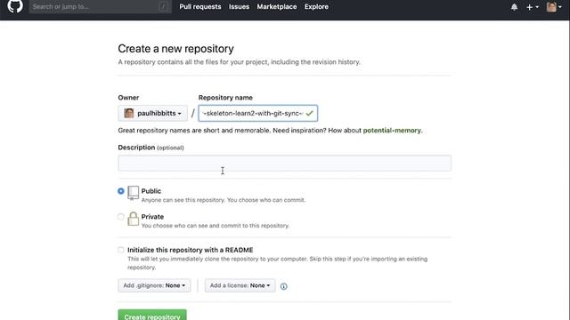The height and width of the screenshot is (320, 570).
Task: Open the notifications bell
Action: (x=514, y=7)
